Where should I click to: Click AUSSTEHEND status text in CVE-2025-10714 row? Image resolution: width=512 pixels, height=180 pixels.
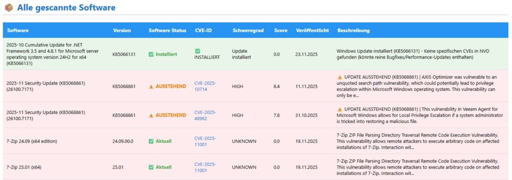[x=171, y=86]
